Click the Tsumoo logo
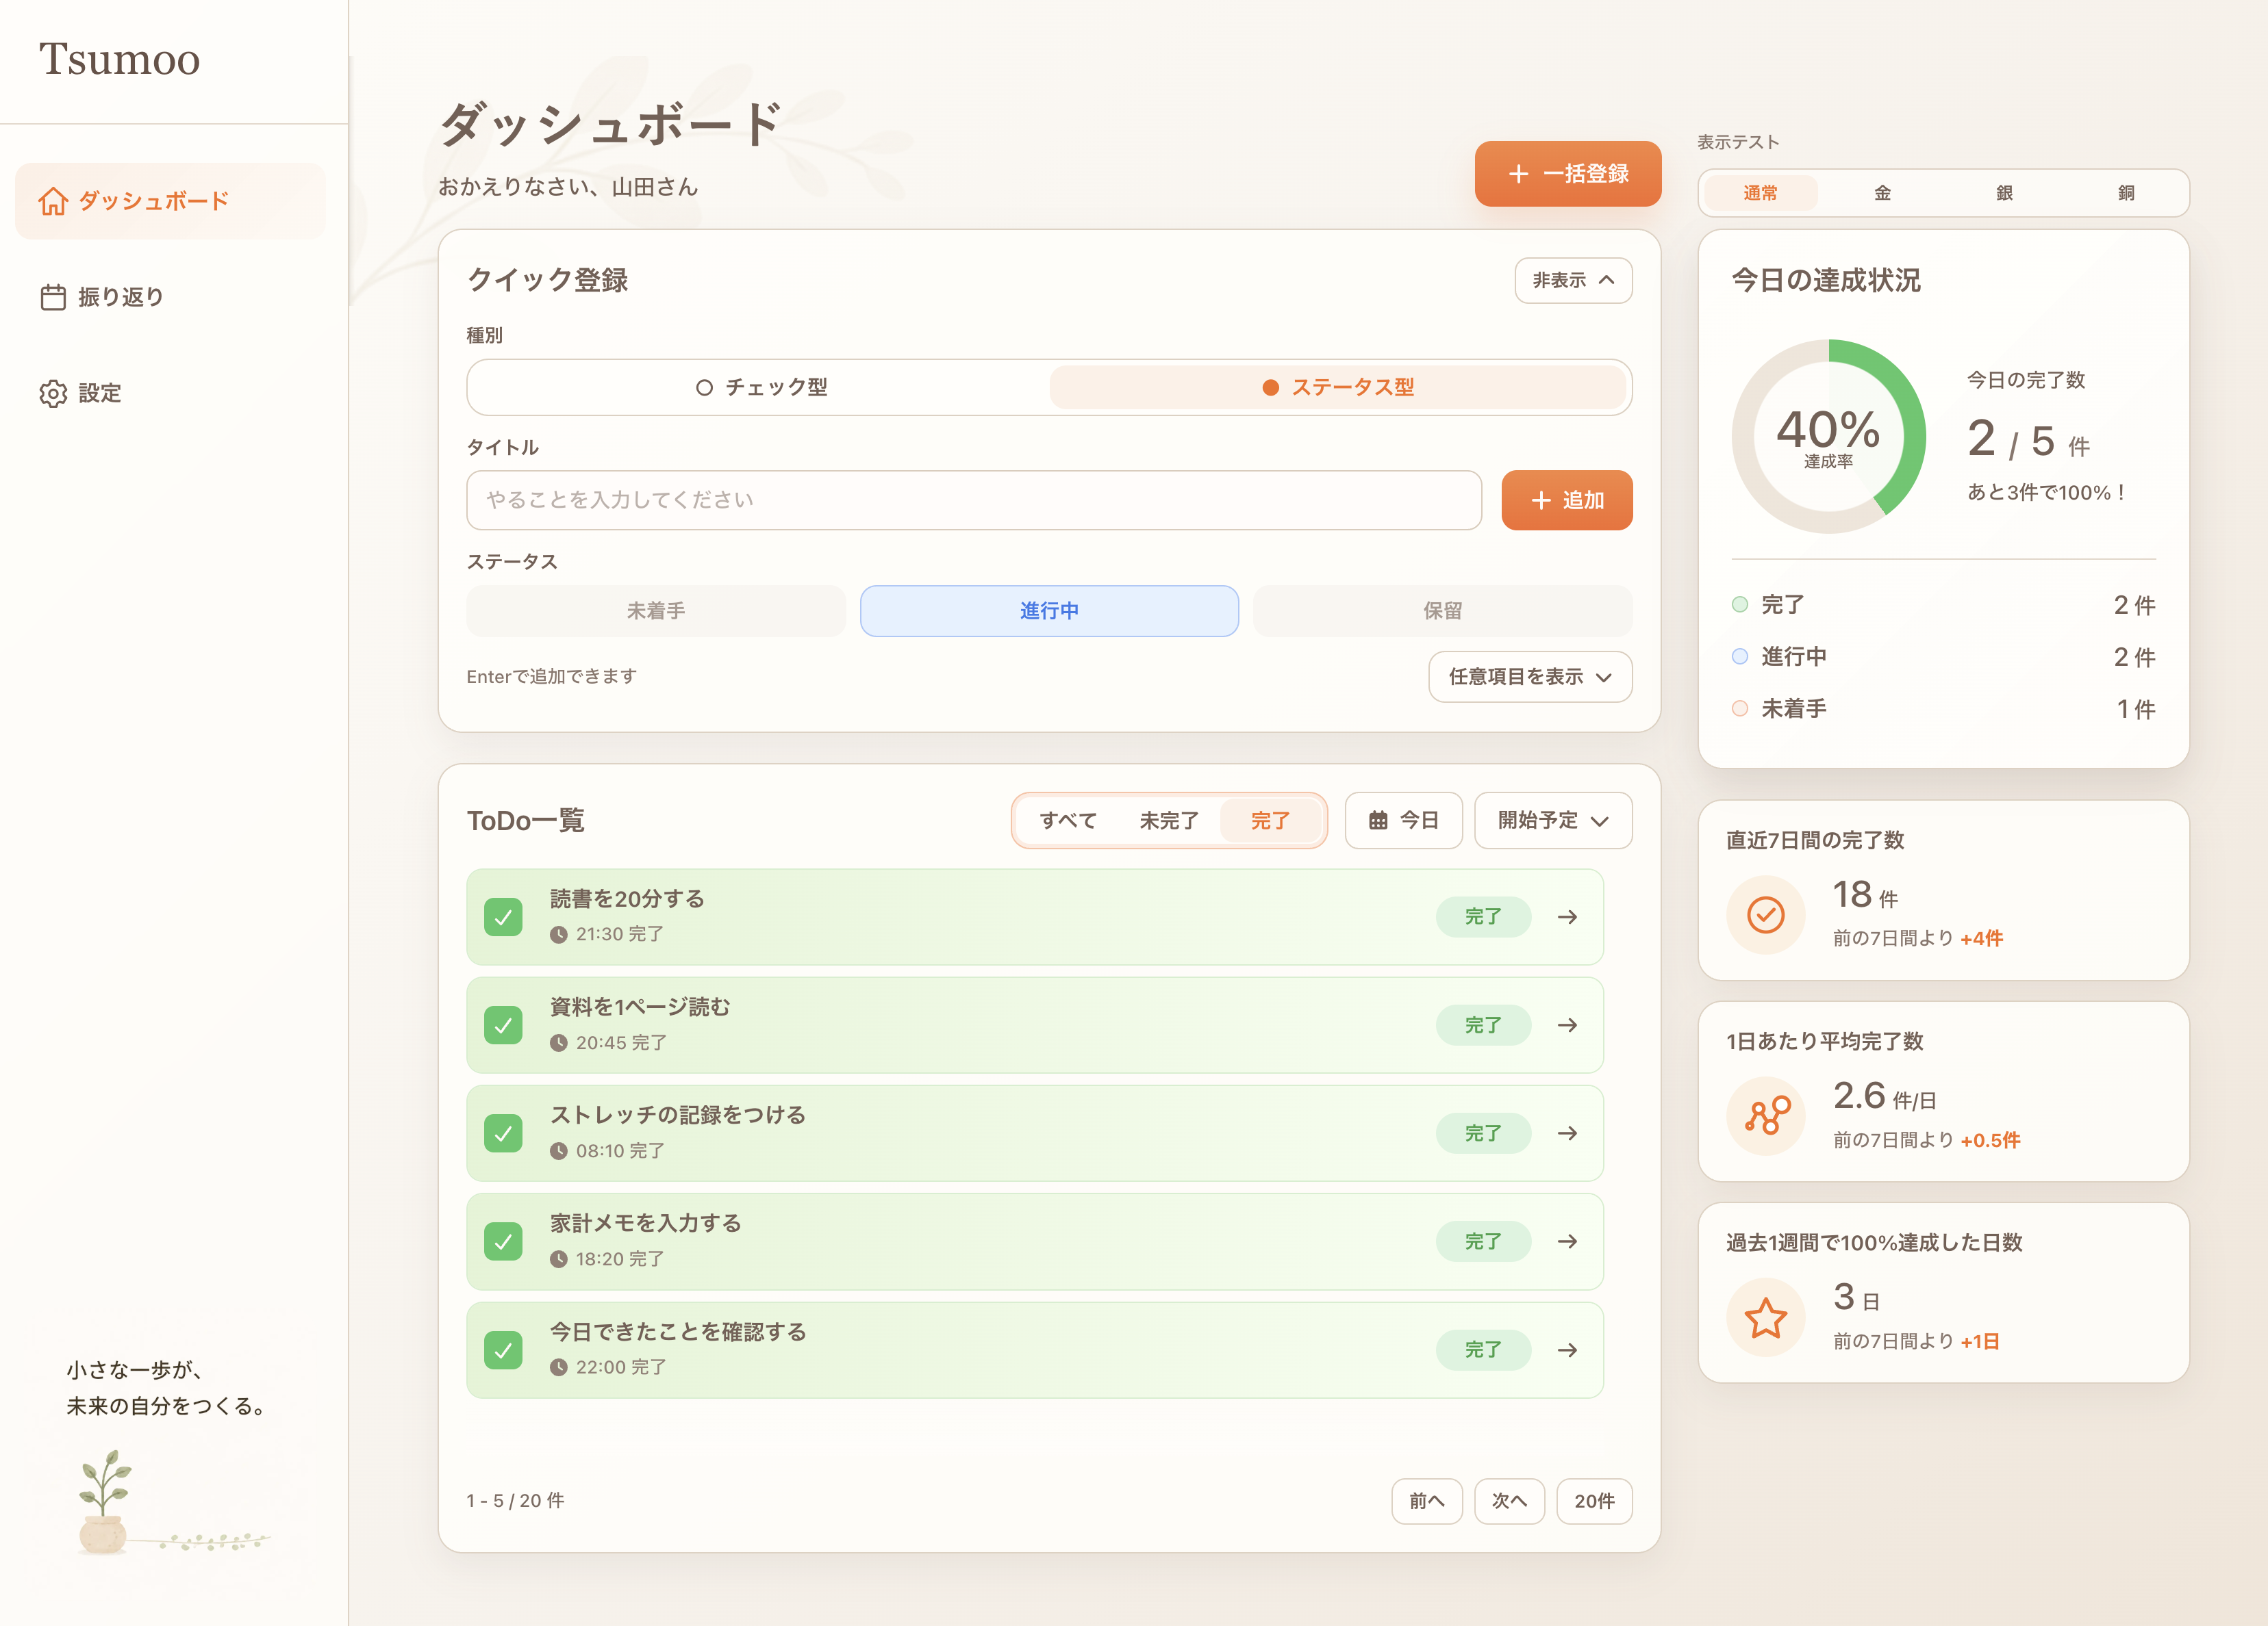The height and width of the screenshot is (1626, 2268). click(119, 59)
